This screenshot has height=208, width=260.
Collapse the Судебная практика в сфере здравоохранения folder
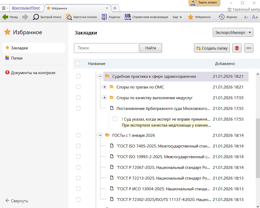[100, 76]
